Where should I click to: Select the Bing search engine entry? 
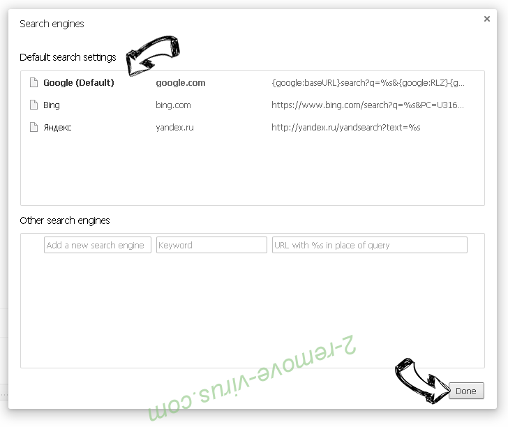pyautogui.click(x=253, y=105)
